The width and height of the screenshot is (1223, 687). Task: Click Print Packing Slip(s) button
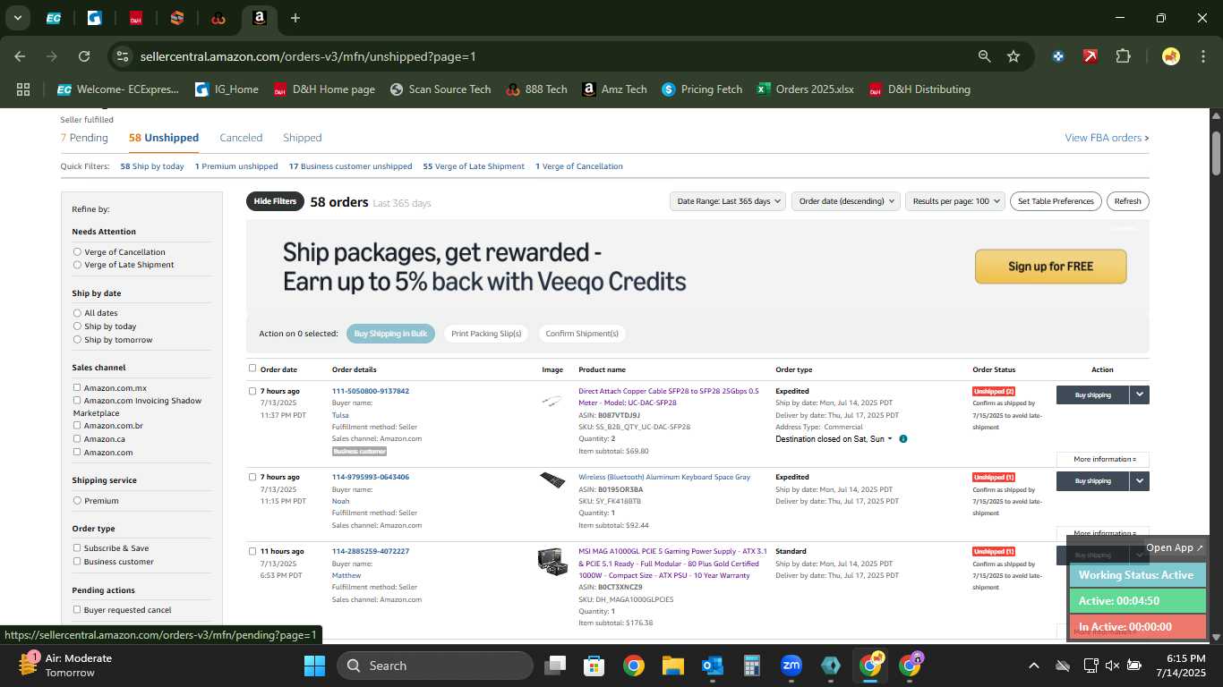pyautogui.click(x=486, y=334)
